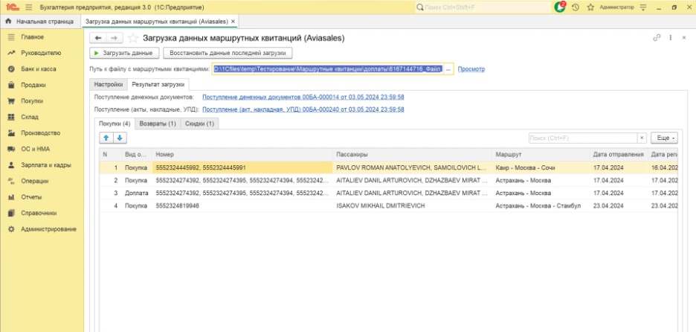Sort by Дата отправления column header

(x=619, y=154)
